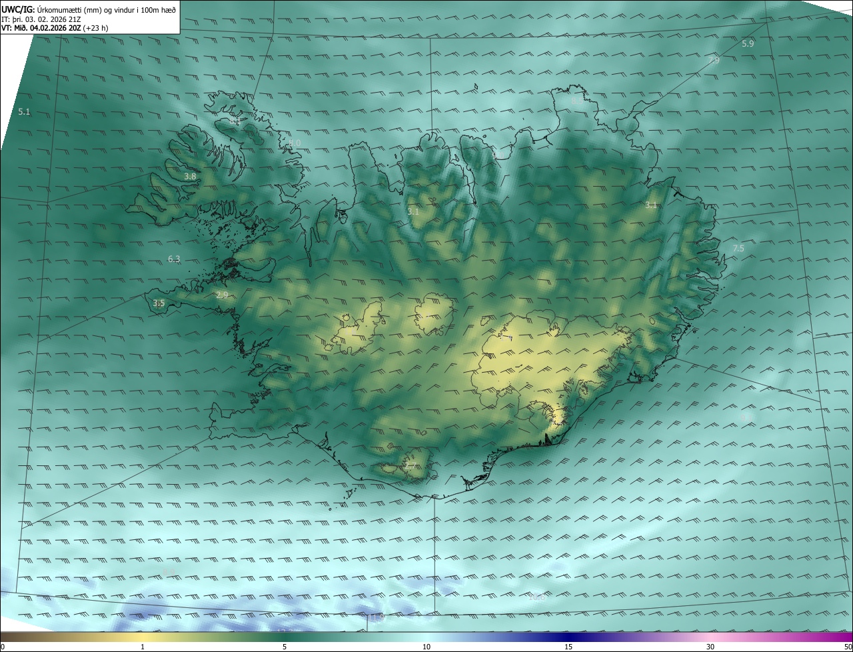
Task: Click the 3.5 value label
Action: tap(159, 303)
